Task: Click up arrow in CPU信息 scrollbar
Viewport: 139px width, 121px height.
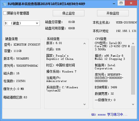Action: (x=133, y=43)
